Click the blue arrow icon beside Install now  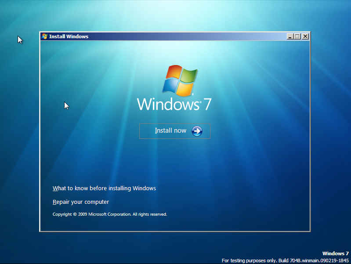(x=197, y=131)
